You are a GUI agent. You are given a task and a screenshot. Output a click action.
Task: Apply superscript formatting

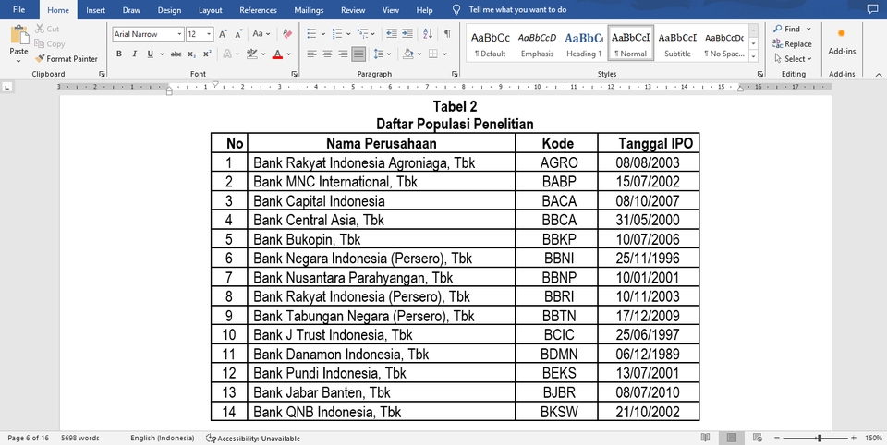[207, 54]
